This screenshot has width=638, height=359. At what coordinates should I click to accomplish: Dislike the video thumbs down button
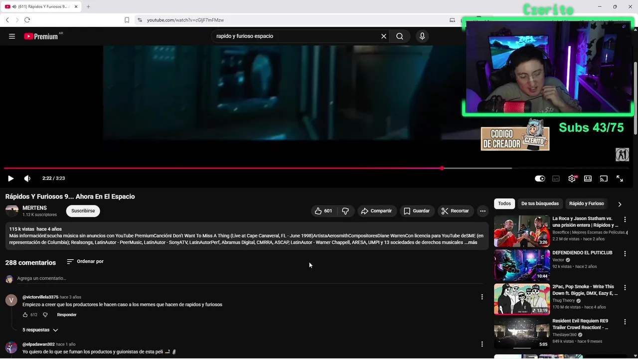point(345,211)
